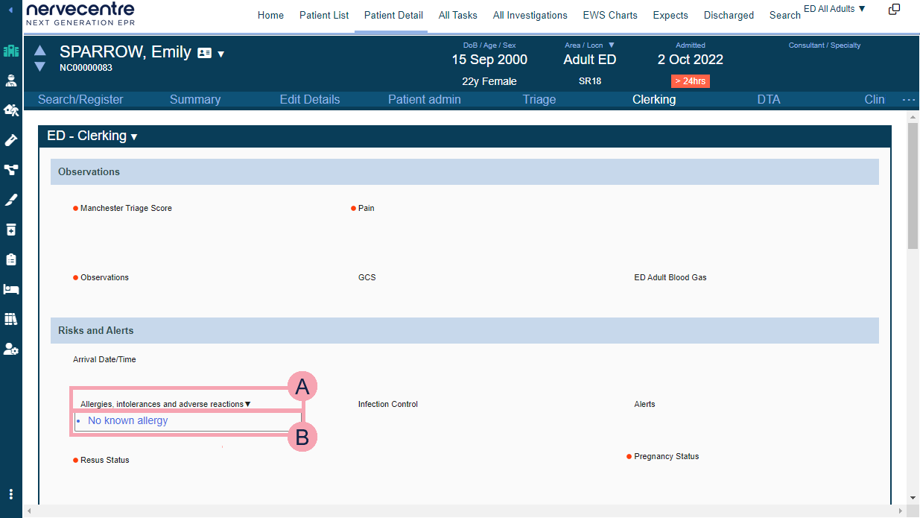Click the hospital building icon in the sidebar
Screen dimensions: 920x518
coord(10,51)
